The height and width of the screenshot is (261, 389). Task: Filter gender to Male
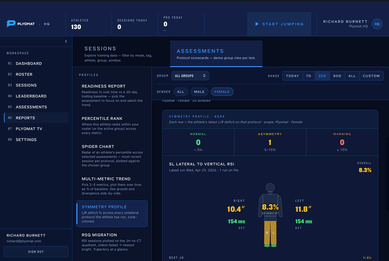tap(199, 92)
